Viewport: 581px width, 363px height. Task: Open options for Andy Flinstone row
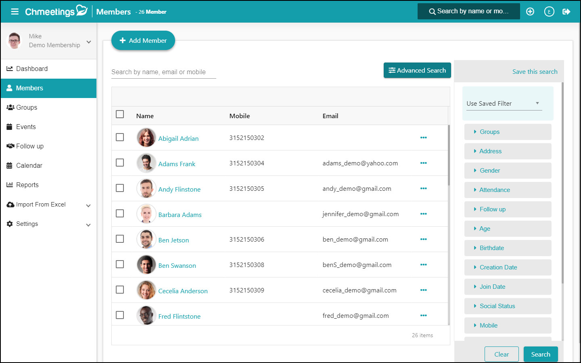423,188
